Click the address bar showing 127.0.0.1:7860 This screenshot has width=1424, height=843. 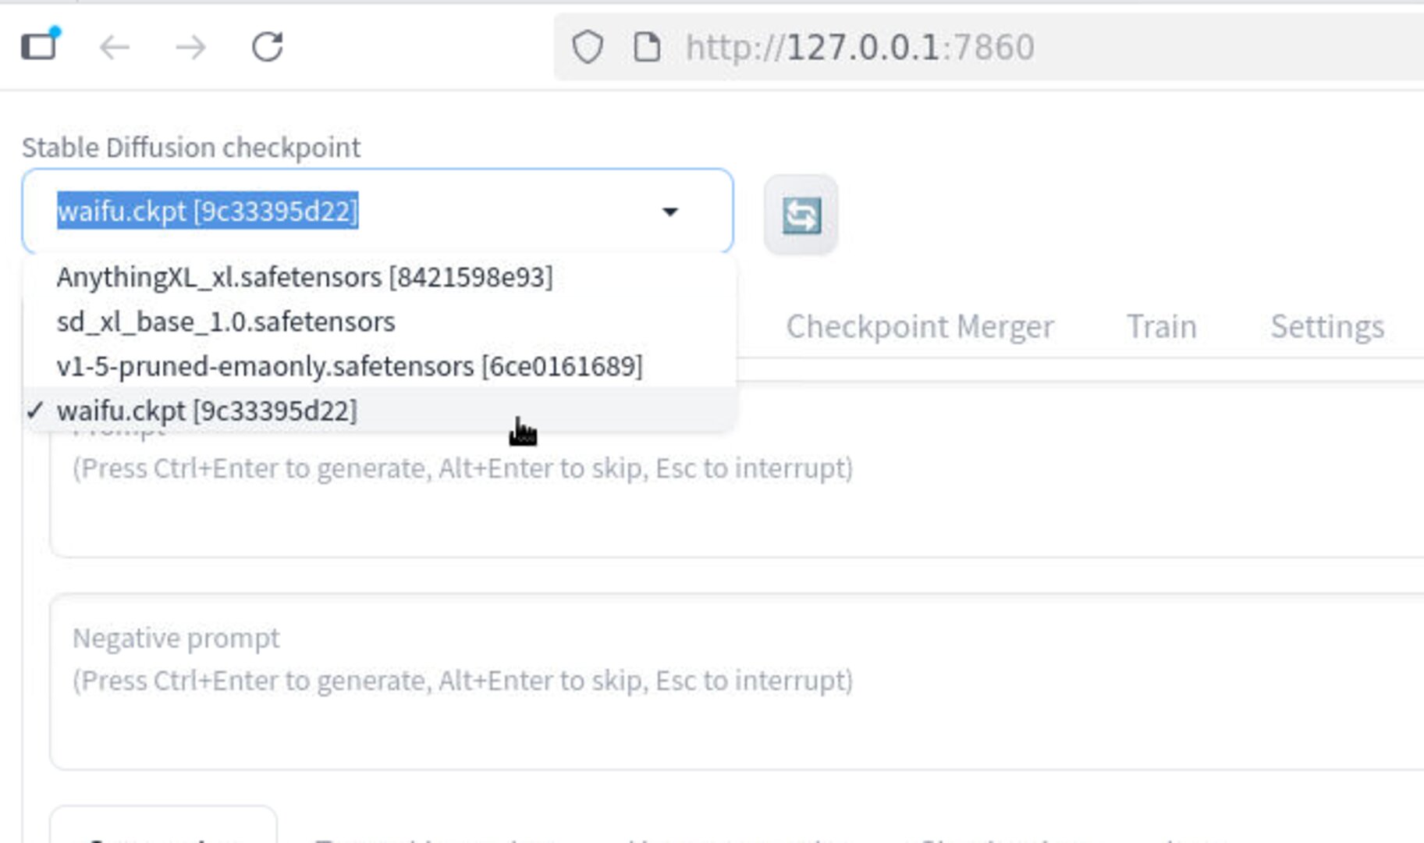tap(858, 47)
